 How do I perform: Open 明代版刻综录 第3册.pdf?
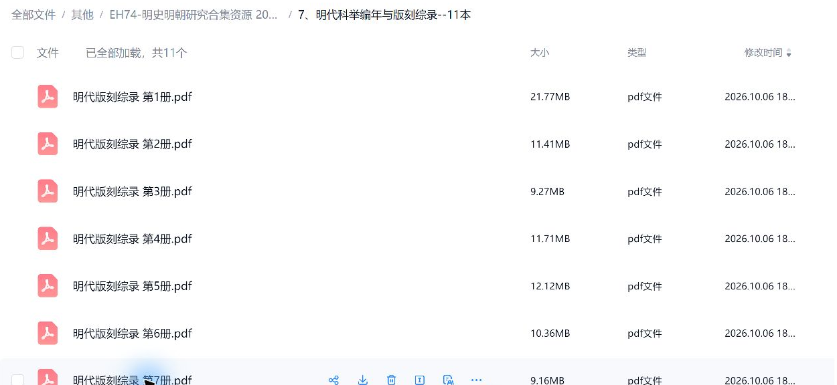pyautogui.click(x=133, y=191)
